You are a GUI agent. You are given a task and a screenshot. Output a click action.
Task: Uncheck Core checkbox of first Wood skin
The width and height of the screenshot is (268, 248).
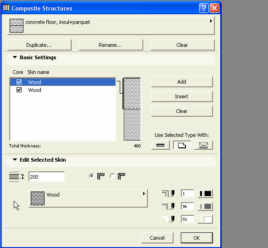19,82
